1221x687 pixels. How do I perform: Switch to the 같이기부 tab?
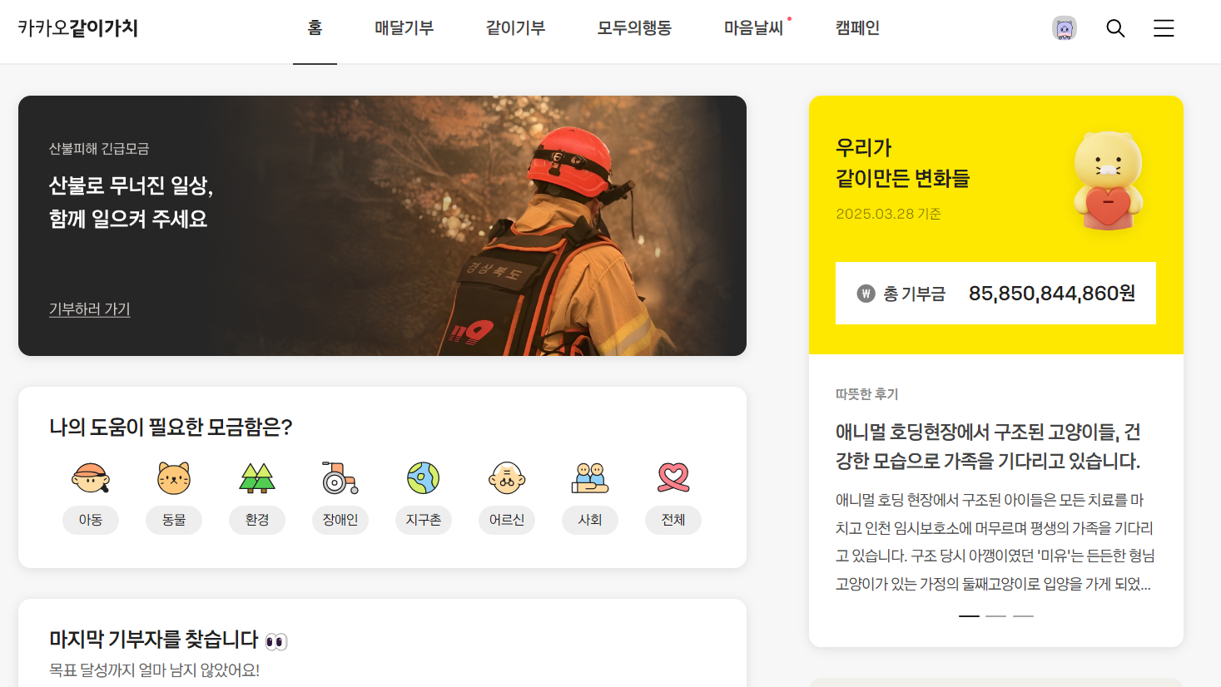tap(514, 27)
